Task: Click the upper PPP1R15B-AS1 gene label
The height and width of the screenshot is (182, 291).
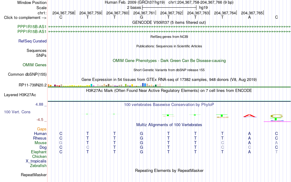Action: 32,27
